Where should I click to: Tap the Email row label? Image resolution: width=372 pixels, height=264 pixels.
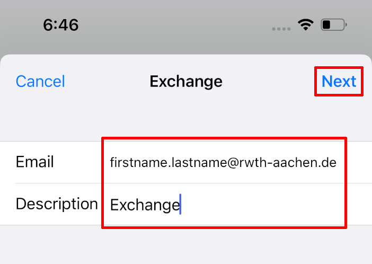tap(35, 162)
